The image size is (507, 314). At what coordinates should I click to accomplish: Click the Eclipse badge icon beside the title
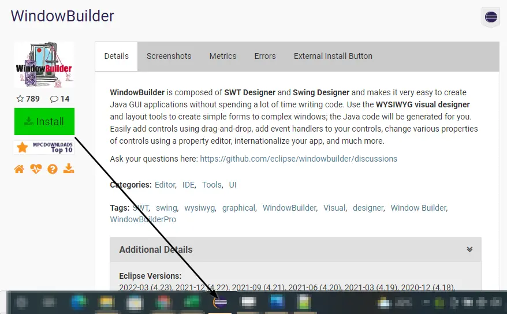point(491,17)
